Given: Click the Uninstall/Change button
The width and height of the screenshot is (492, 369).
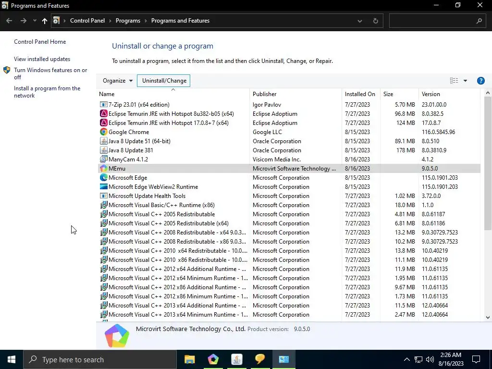Looking at the screenshot, I should (164, 81).
